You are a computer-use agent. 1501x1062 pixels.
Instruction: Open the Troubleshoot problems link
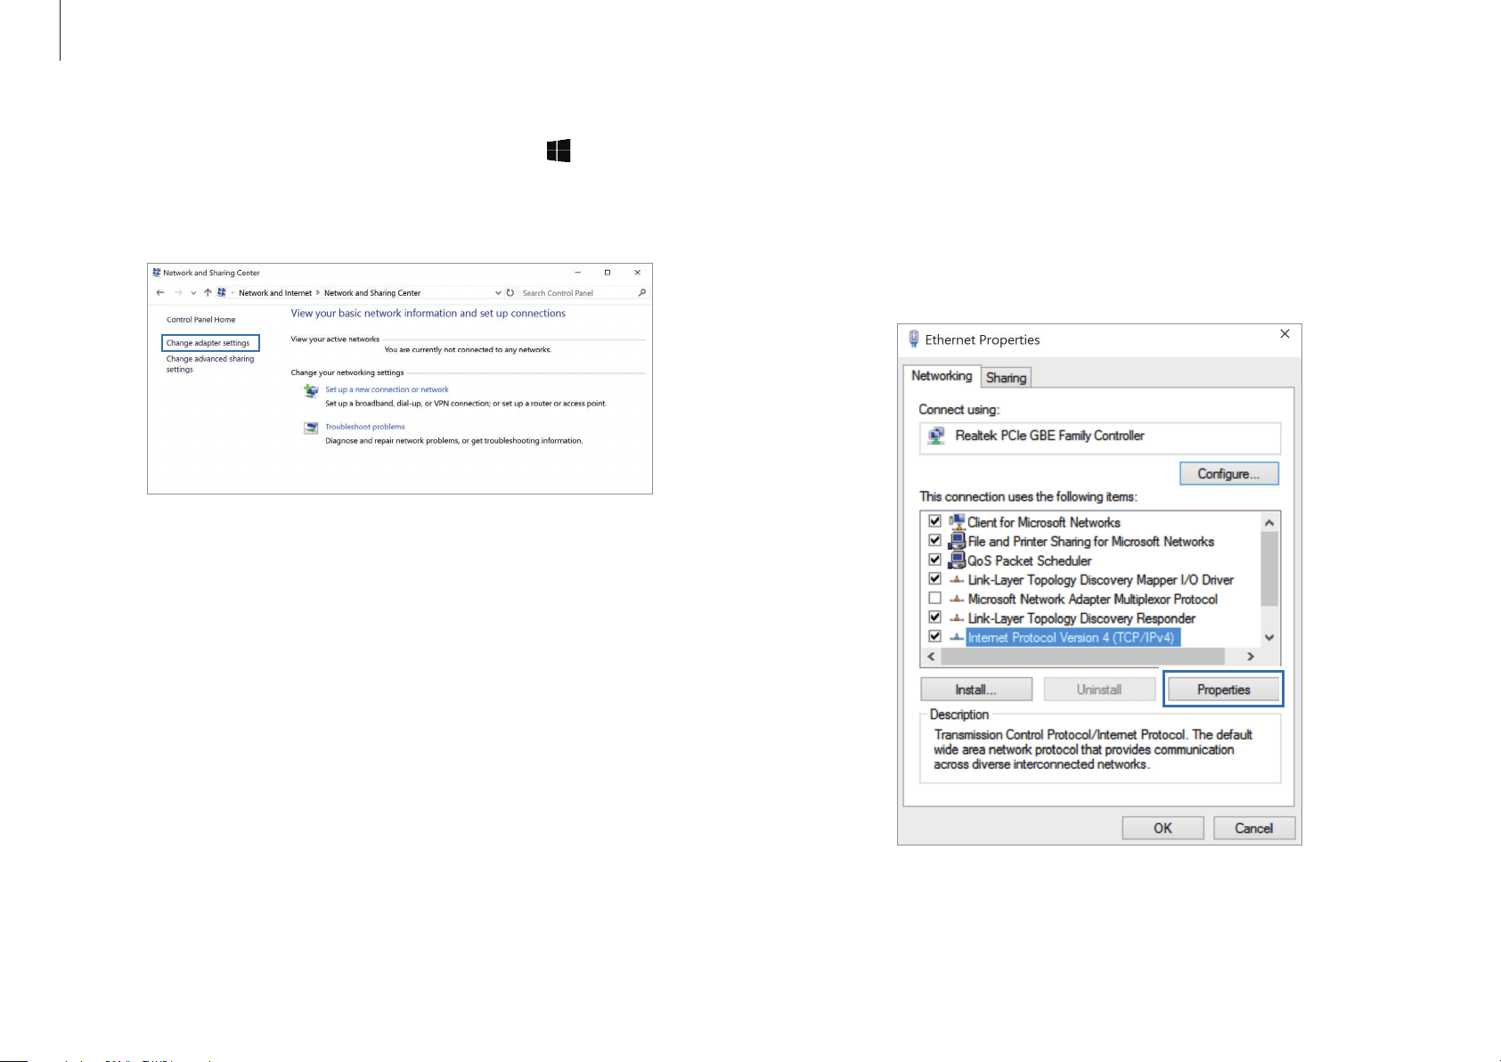(x=365, y=427)
